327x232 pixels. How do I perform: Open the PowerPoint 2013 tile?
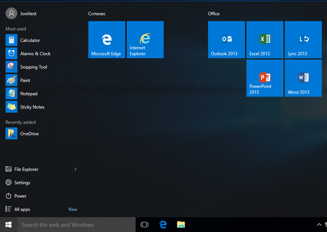pos(265,78)
